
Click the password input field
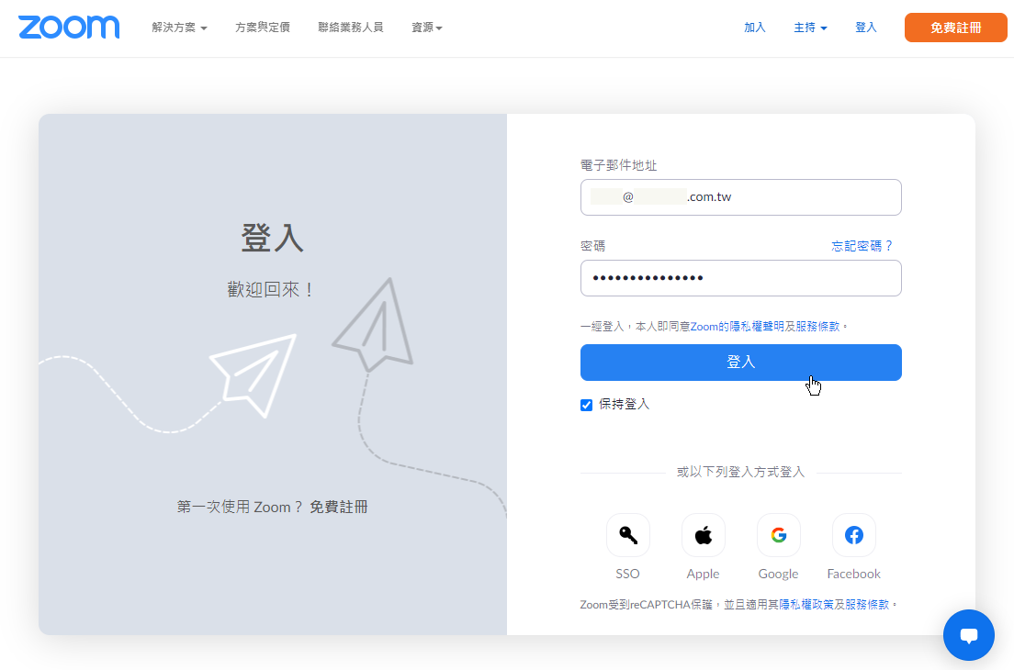(x=741, y=277)
